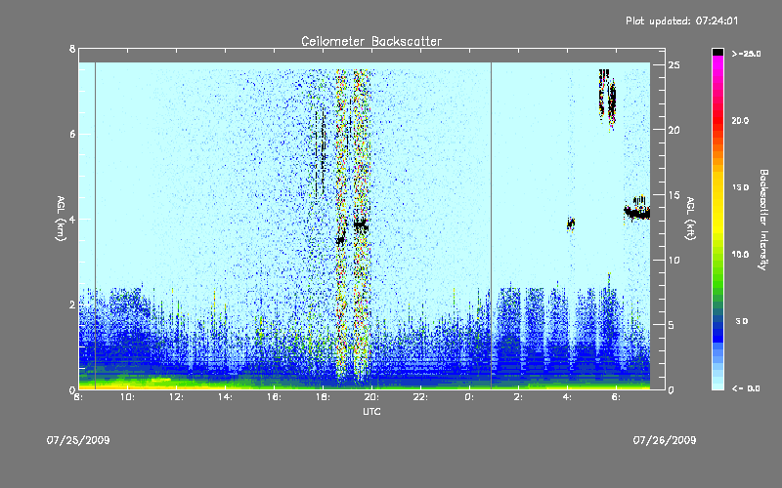Click the 6 km label on left axis
The image size is (782, 488).
pos(72,134)
